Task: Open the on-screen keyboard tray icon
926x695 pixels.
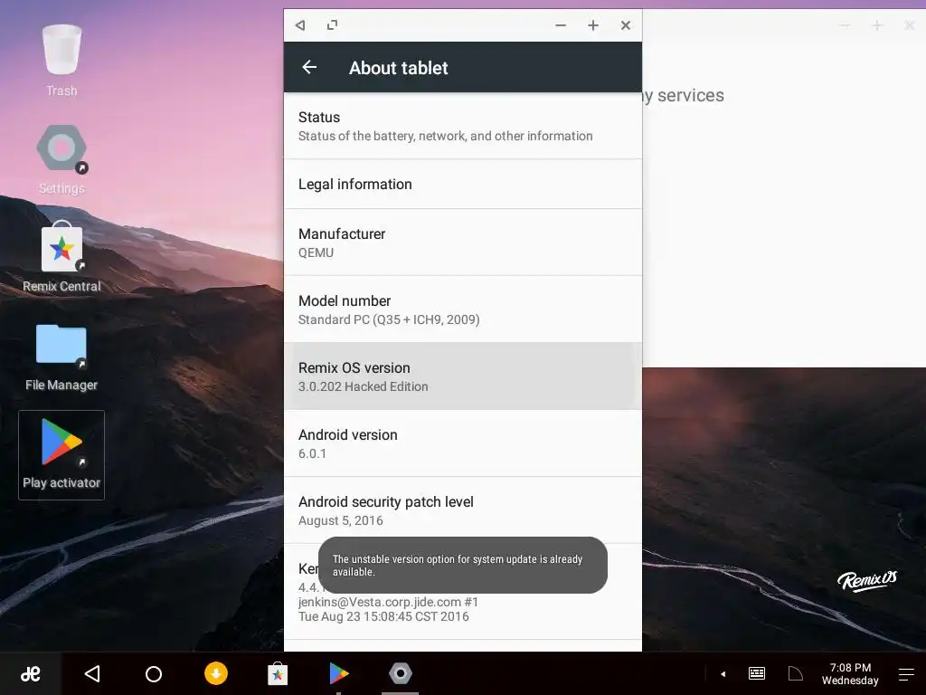Action: pyautogui.click(x=757, y=673)
